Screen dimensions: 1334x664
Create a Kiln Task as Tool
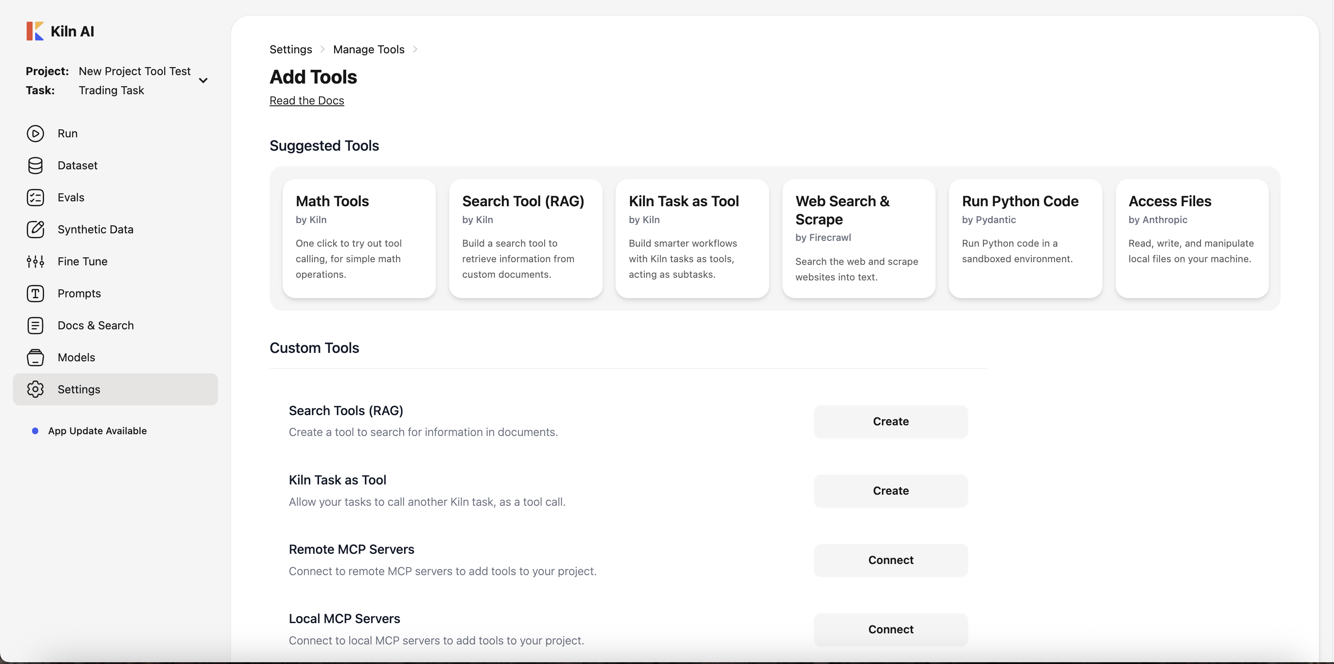pyautogui.click(x=891, y=491)
